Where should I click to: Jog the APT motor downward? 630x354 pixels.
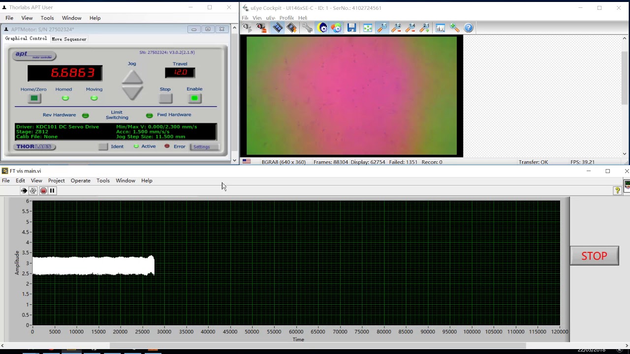point(132,92)
